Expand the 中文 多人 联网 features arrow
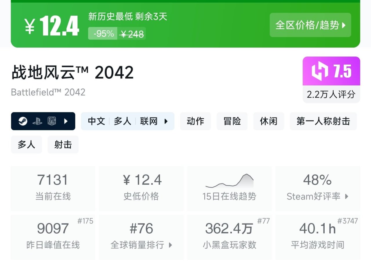Screen dimensions: 371x266 tap(166, 121)
